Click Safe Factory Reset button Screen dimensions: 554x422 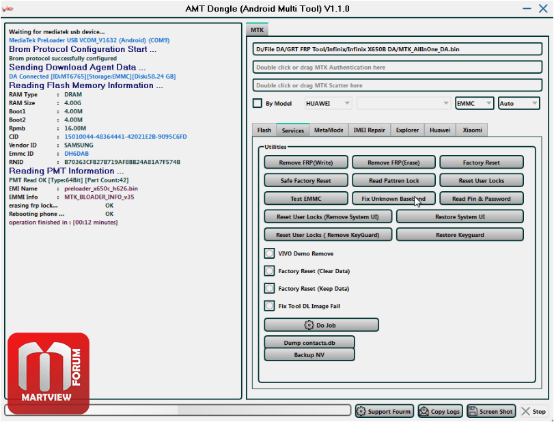click(x=306, y=180)
